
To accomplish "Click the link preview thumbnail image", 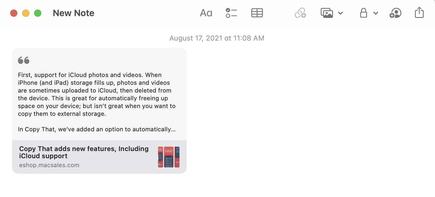I will [x=169, y=157].
